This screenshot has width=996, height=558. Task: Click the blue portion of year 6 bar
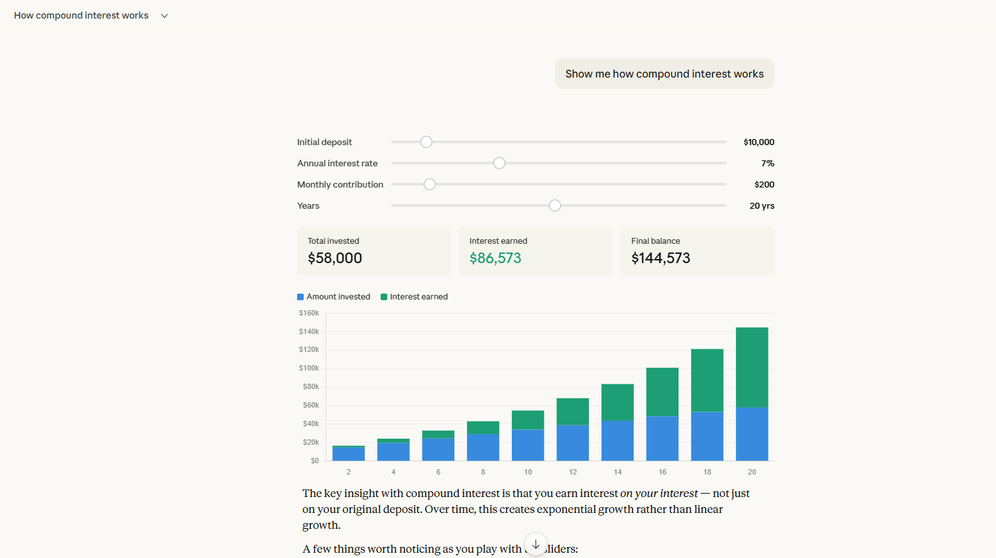coord(438,449)
